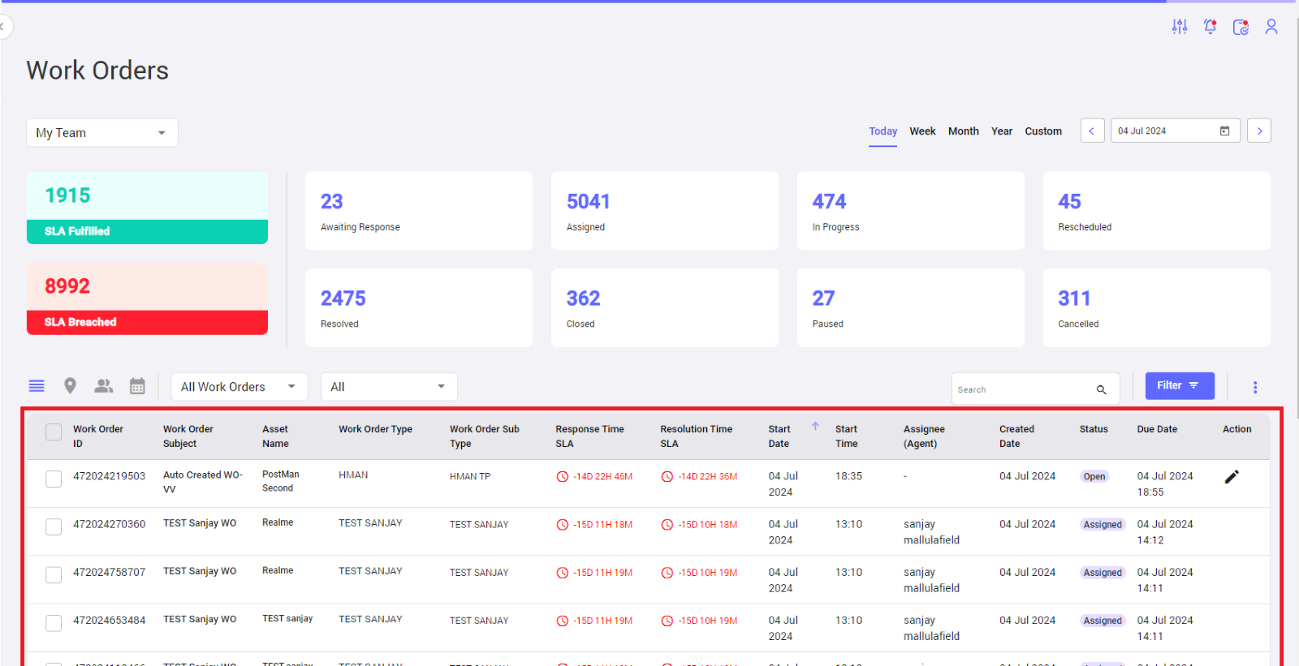Open the Assigned 5041 card

[x=665, y=211]
